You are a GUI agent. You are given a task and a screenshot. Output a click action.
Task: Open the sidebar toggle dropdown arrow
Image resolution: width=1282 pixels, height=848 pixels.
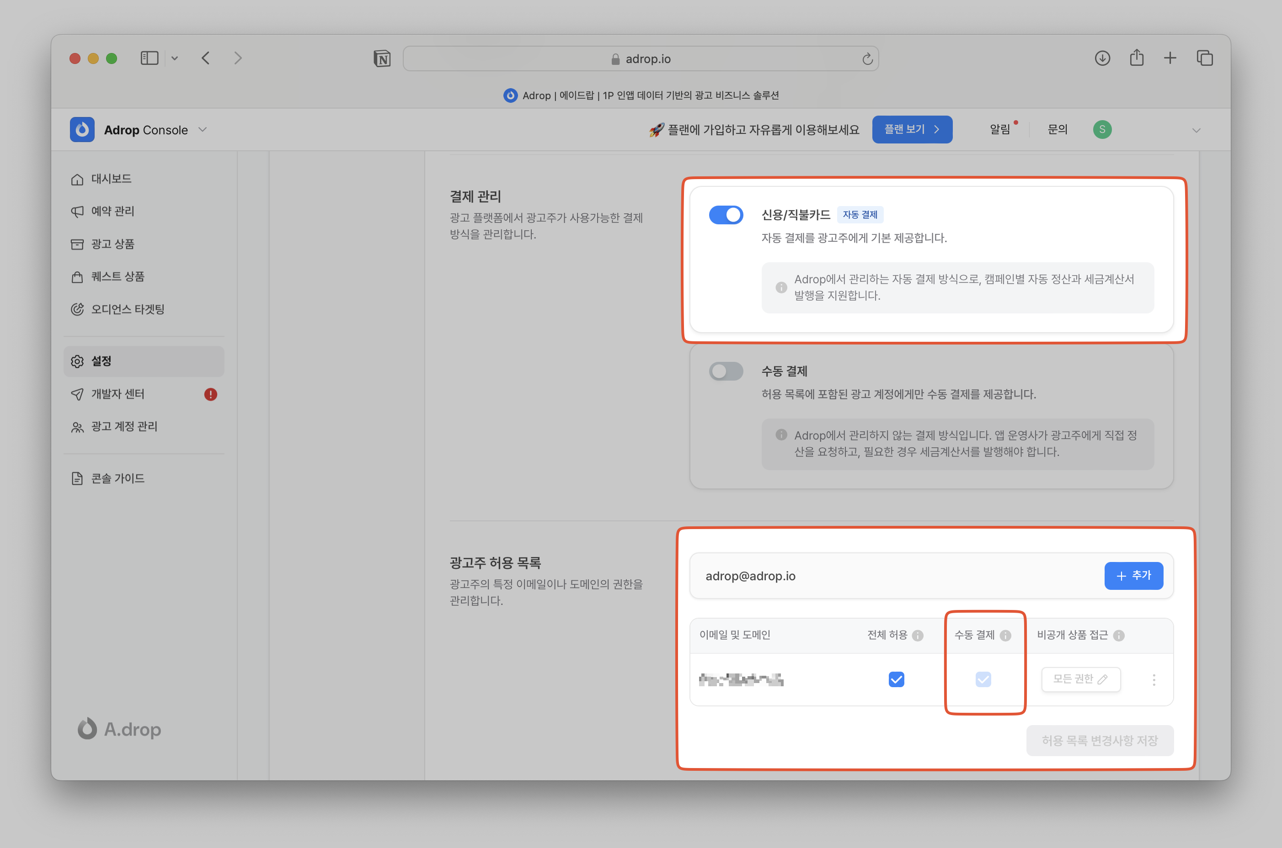pos(174,58)
